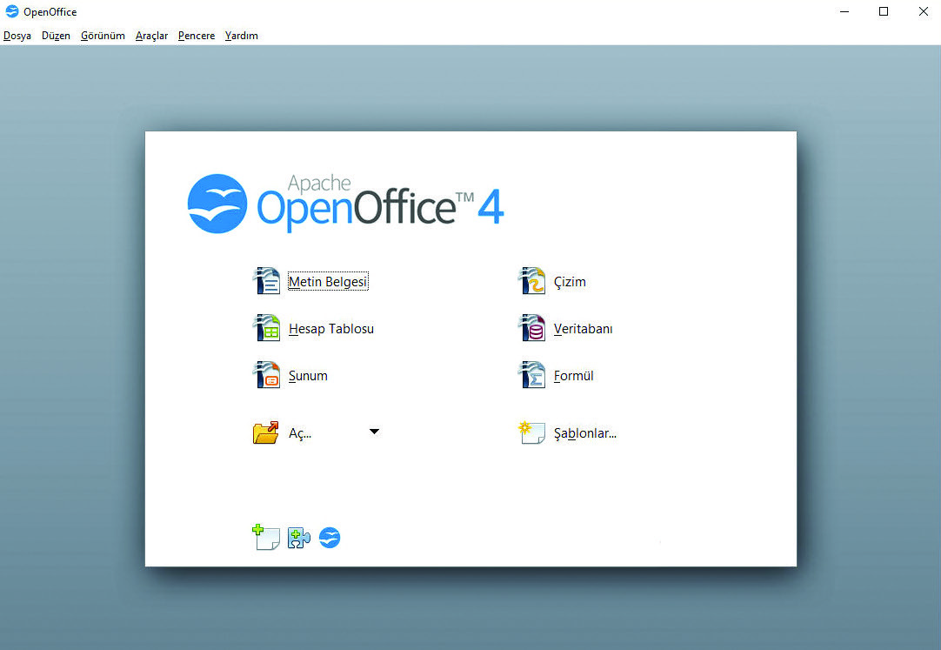
Task: Open the Yardım help menu
Action: coord(241,36)
